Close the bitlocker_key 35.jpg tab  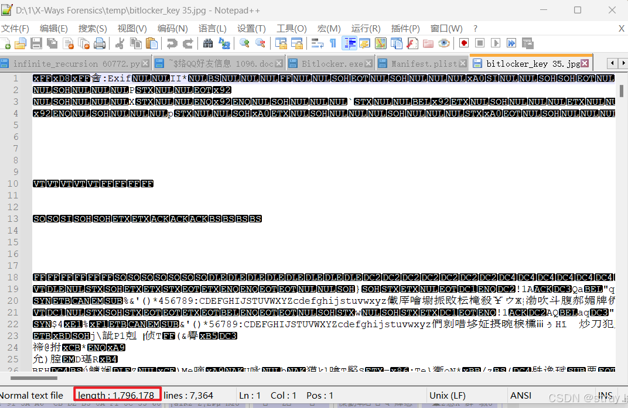tap(585, 63)
